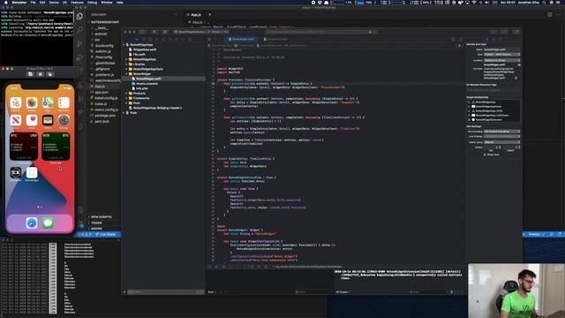
Task: Open Settings app on iPhone simulator
Action: pos(64,120)
